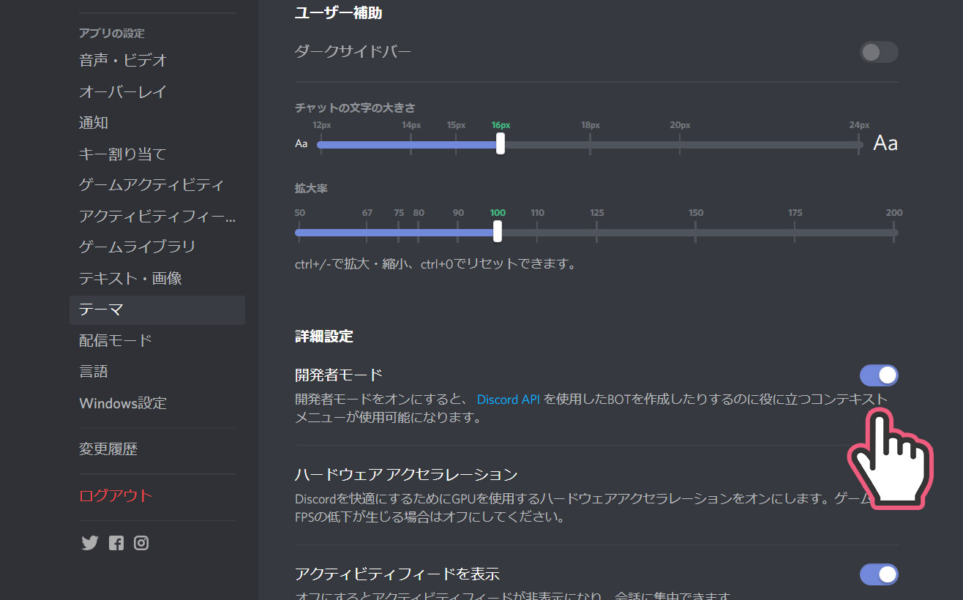This screenshot has width=963, height=600.
Task: Open the Twitter icon link
Action: [89, 543]
